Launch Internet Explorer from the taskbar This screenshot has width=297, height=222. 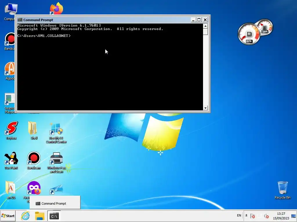pos(26,216)
